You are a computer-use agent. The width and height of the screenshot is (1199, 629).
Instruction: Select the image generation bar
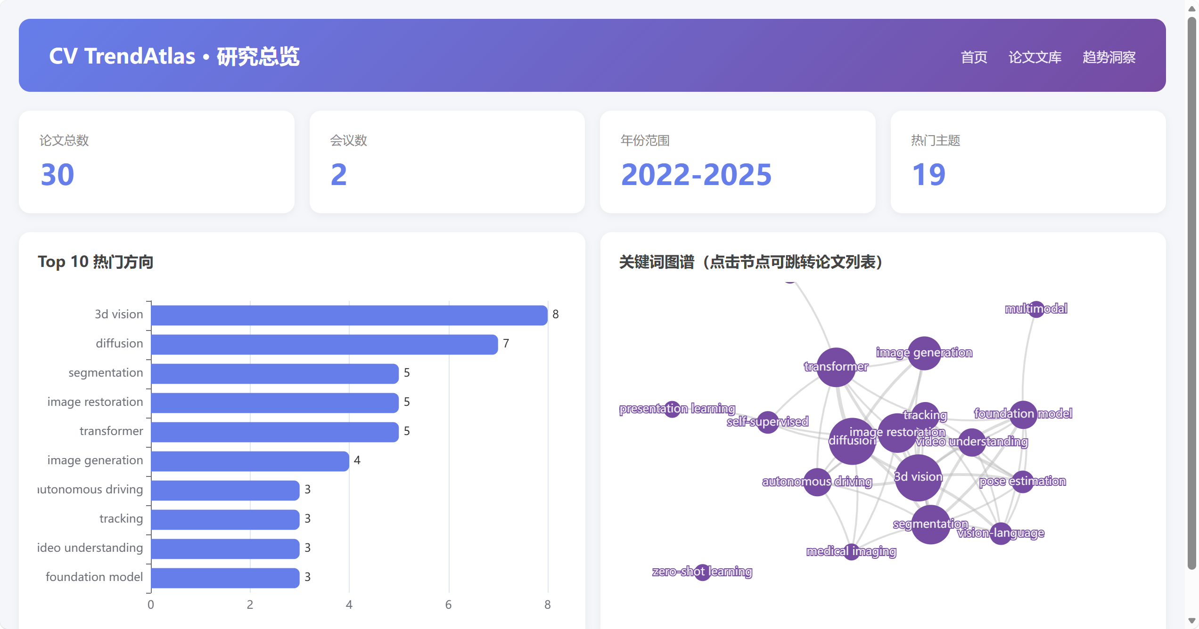pos(250,461)
